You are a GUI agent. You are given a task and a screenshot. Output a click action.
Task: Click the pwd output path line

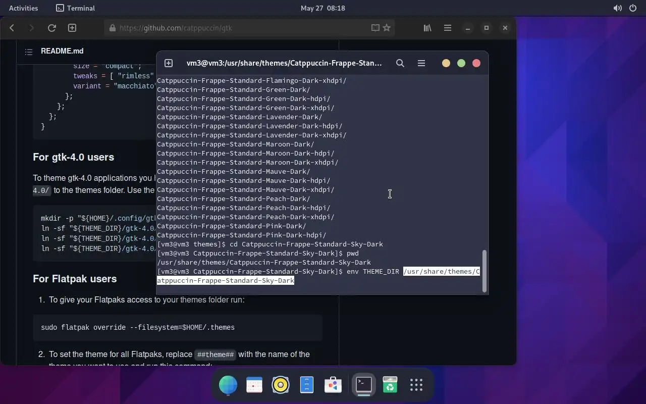264,262
